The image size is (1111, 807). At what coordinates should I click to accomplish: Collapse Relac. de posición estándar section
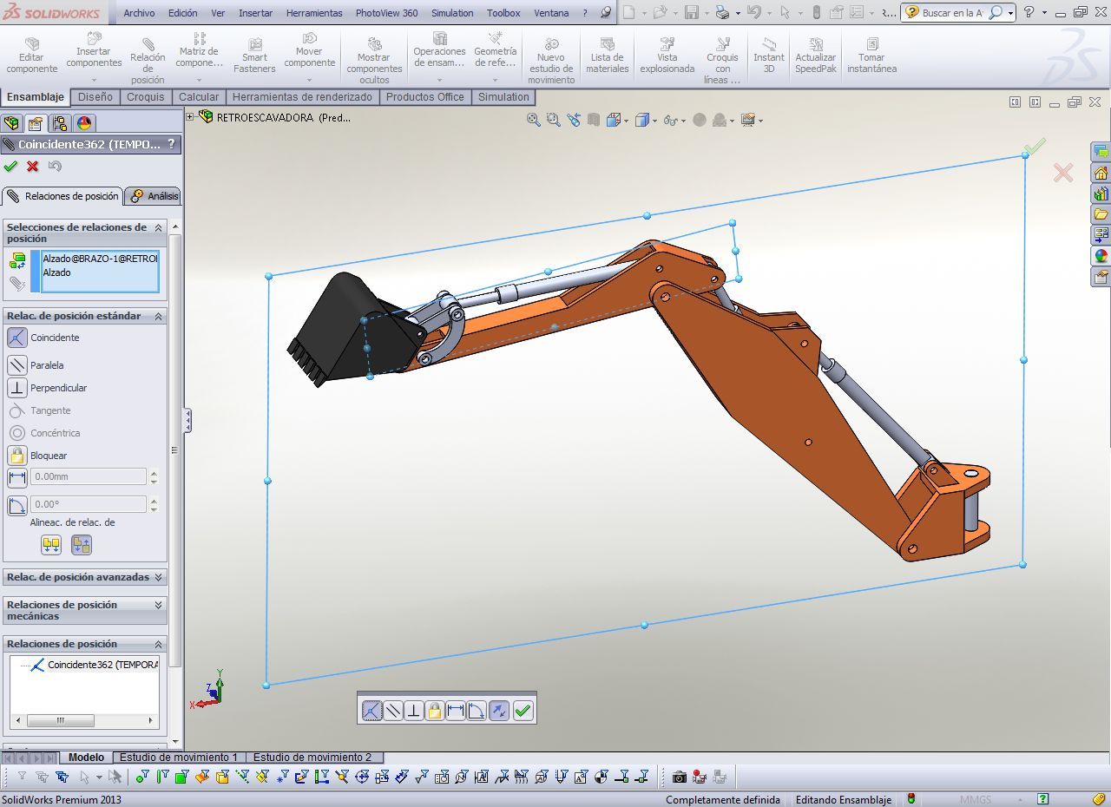pyautogui.click(x=158, y=316)
